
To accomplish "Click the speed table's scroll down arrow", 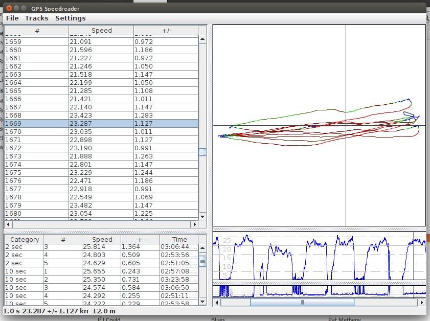I will point(202,217).
